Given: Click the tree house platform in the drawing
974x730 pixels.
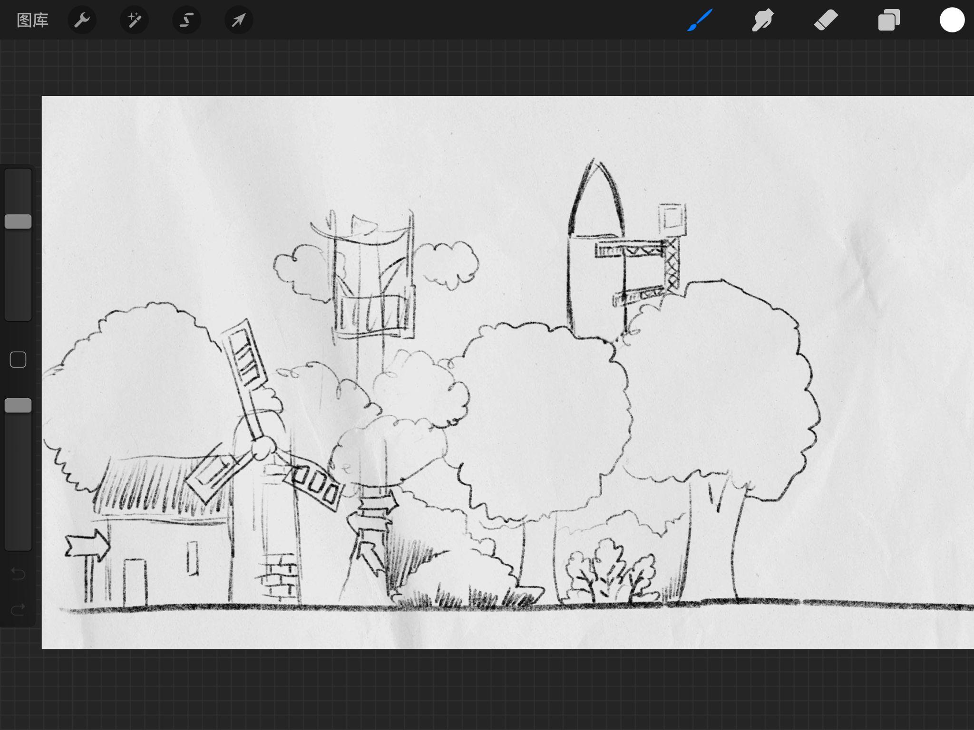Looking at the screenshot, I should [x=373, y=314].
